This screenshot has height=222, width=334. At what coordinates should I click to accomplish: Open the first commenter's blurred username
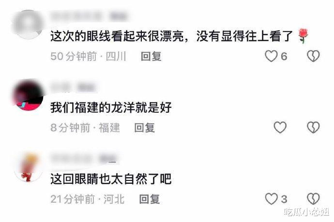click(89, 16)
